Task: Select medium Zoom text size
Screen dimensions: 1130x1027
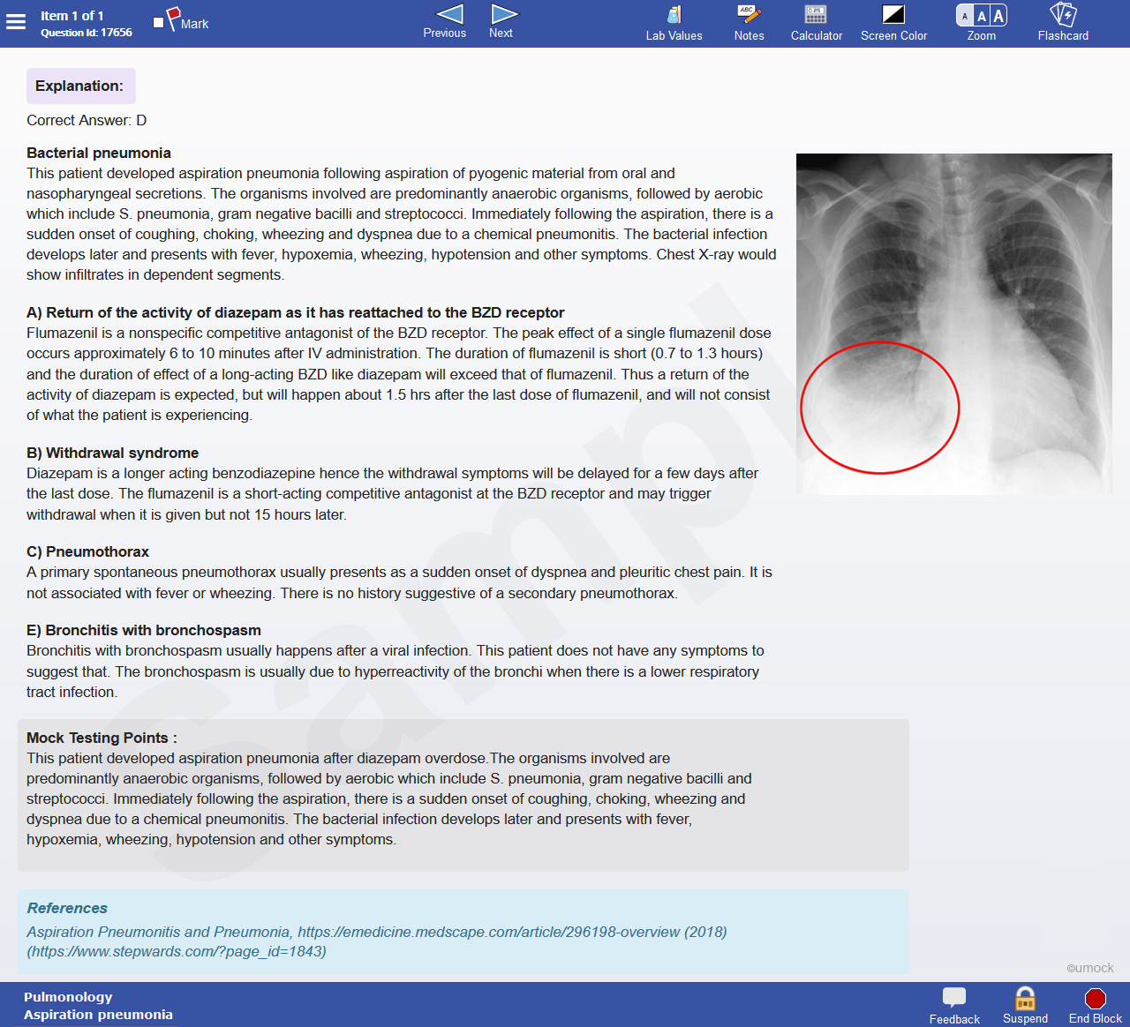Action: pos(982,16)
